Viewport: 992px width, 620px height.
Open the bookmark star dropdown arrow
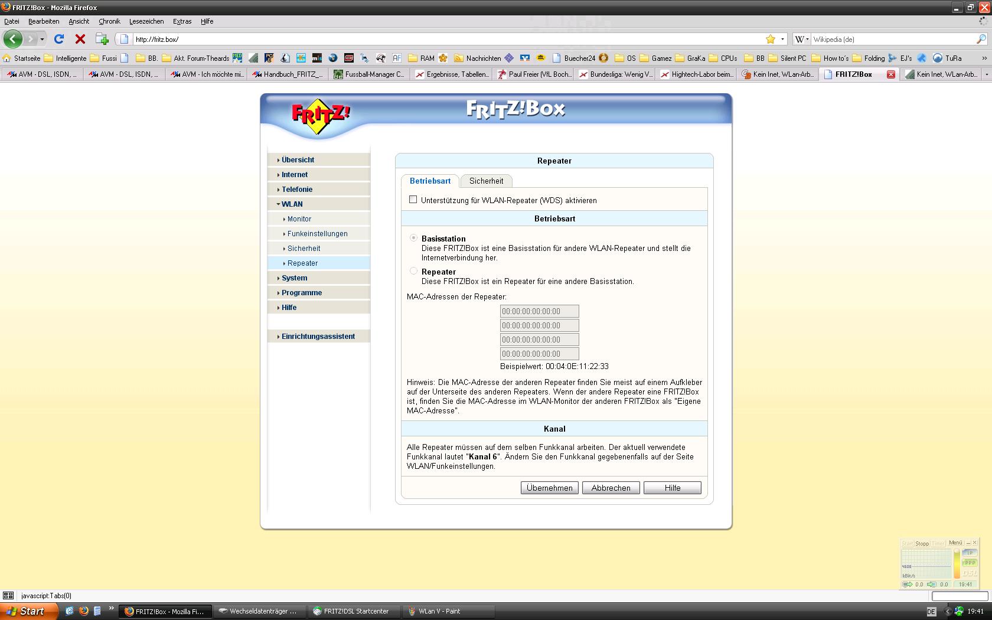pos(783,39)
